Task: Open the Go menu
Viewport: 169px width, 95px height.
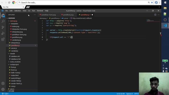Action: pyautogui.click(x=29, y=11)
